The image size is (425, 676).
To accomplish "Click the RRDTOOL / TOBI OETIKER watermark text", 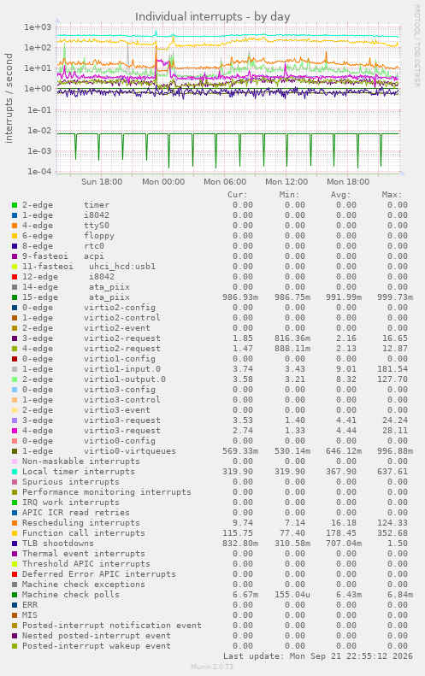I will click(x=416, y=46).
